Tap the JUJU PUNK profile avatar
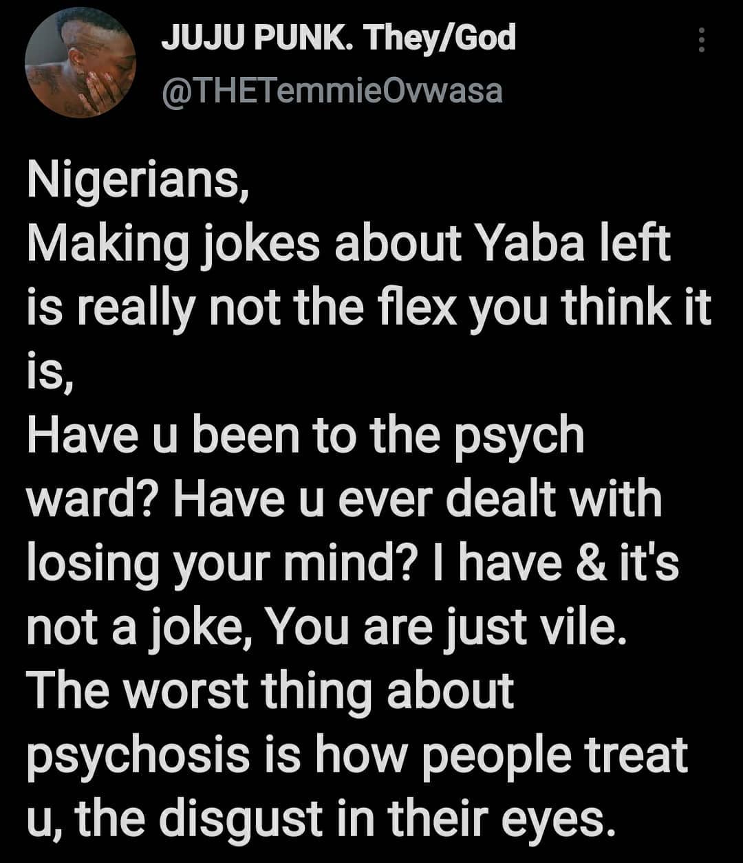The image size is (743, 863). tap(80, 63)
